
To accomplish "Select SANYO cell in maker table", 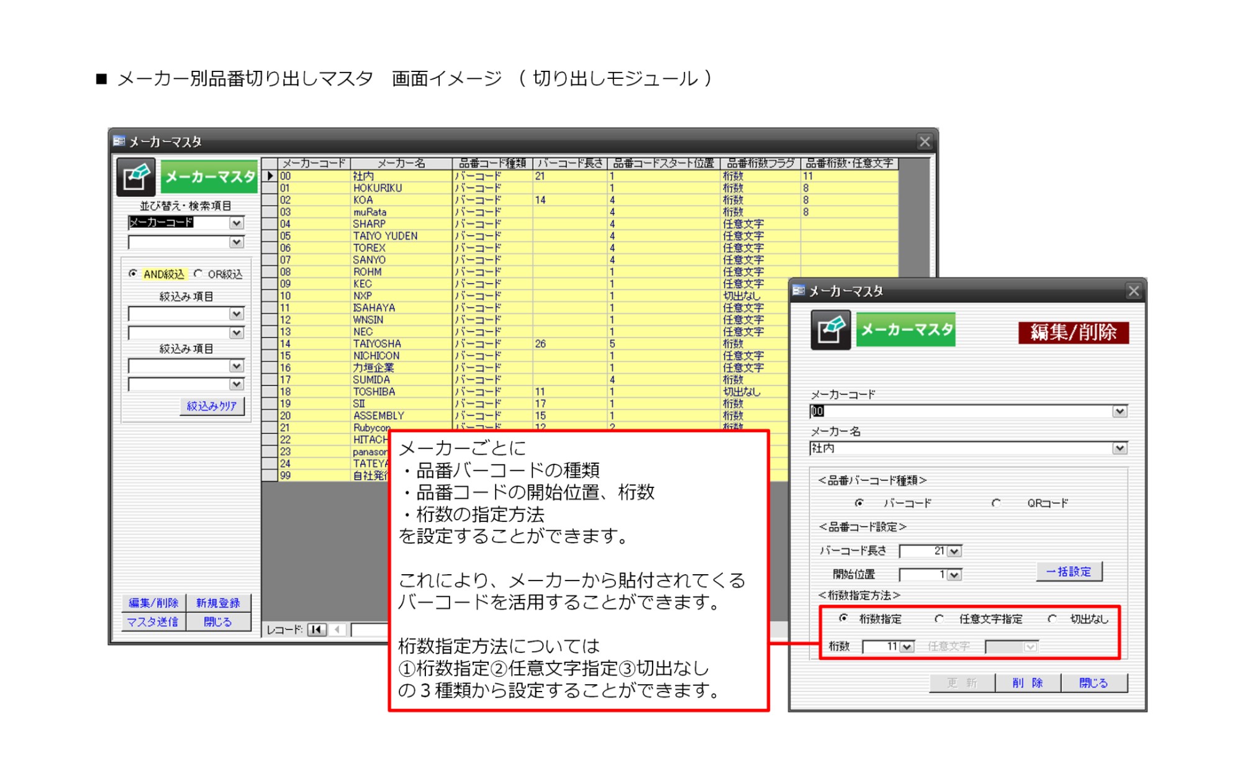I will (x=402, y=260).
